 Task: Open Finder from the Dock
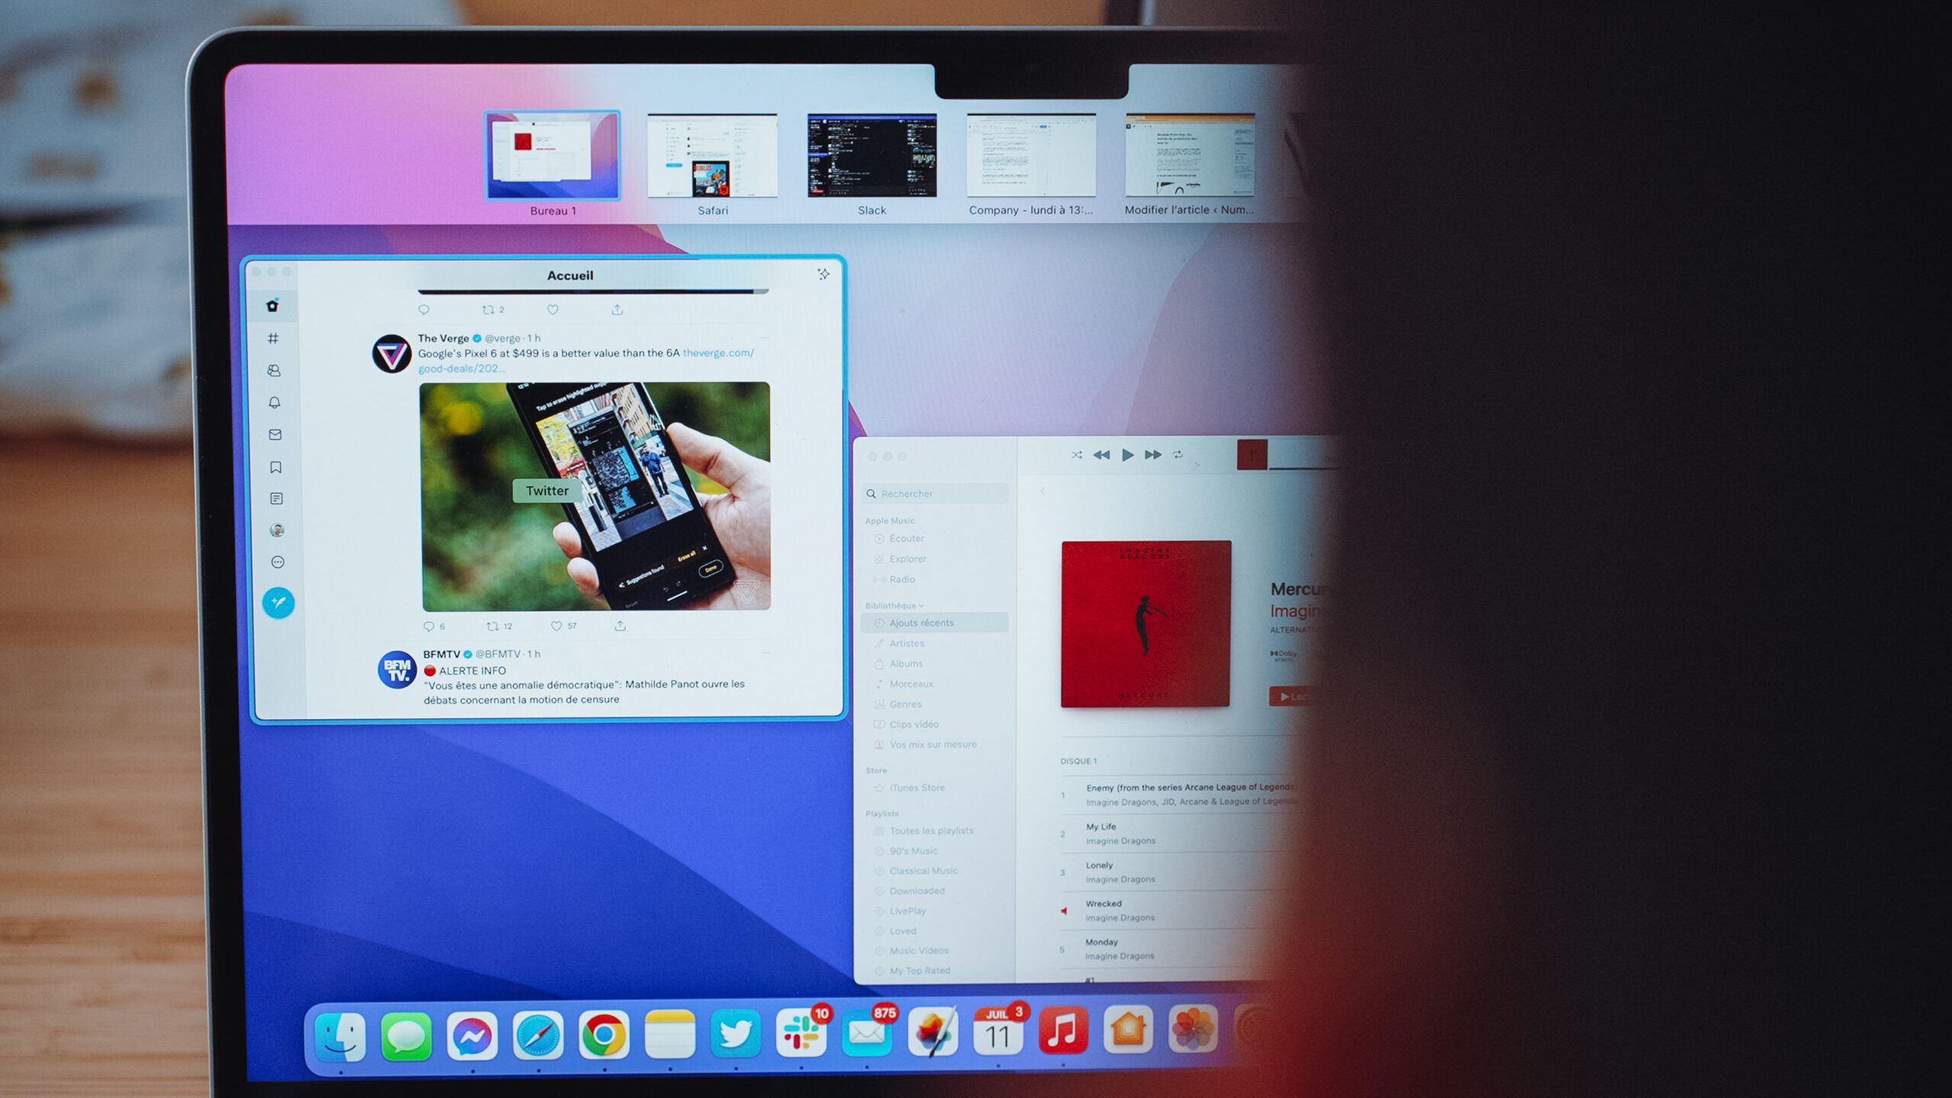pyautogui.click(x=340, y=1035)
